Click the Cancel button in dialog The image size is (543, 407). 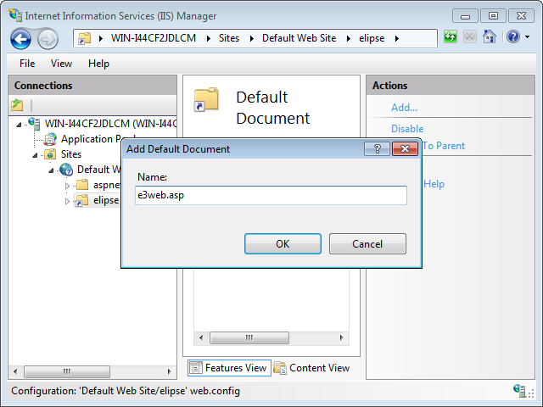pos(367,243)
